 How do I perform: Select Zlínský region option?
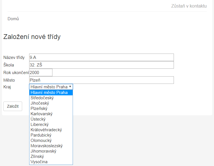(x=37, y=156)
